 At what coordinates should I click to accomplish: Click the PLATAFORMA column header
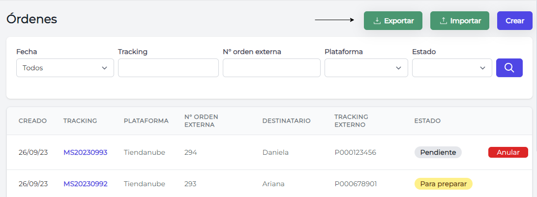[x=146, y=121]
